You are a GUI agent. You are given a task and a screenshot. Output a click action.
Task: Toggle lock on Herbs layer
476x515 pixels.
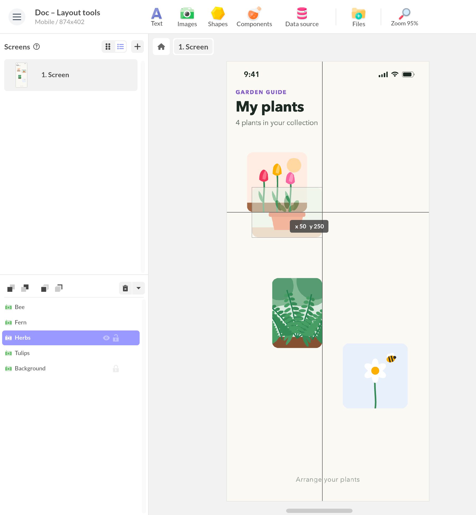pyautogui.click(x=116, y=338)
